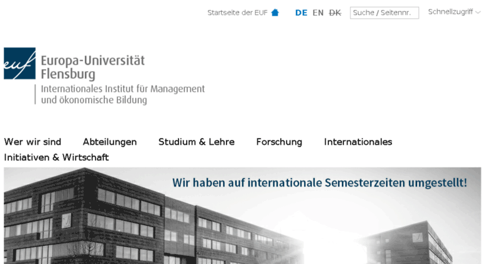Click the Europa-Universität Flensburg title
Image resolution: width=485 pixels, height=264 pixels.
[93, 67]
